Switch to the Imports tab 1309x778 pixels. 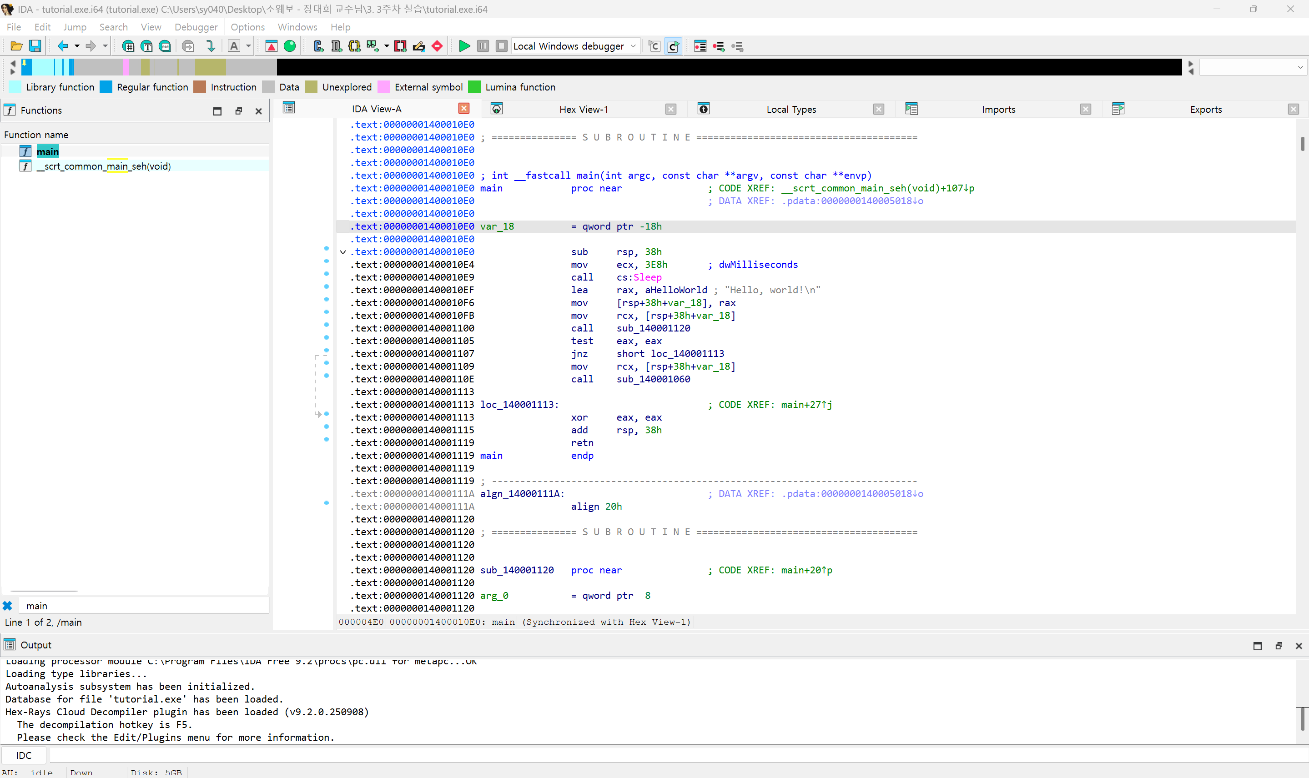click(x=998, y=109)
